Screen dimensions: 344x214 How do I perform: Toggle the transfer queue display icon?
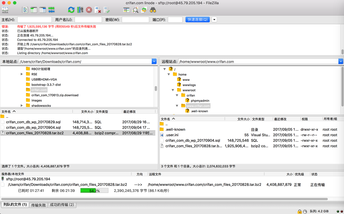click(51, 10)
